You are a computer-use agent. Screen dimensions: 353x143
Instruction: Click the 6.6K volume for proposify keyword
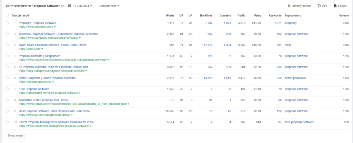point(346,23)
